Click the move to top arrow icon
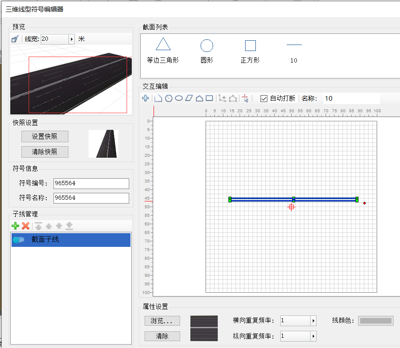This screenshot has height=348, width=400. pyautogui.click(x=39, y=226)
